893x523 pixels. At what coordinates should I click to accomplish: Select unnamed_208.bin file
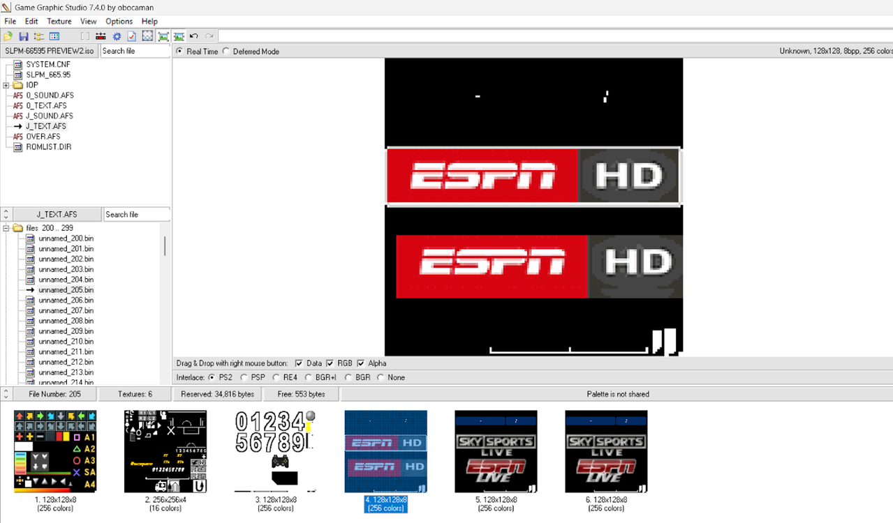point(66,321)
